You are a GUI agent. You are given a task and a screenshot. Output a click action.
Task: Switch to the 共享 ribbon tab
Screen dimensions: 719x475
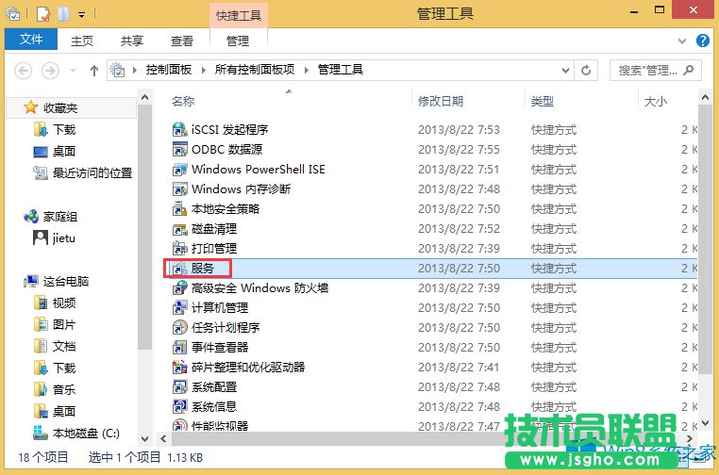[132, 41]
